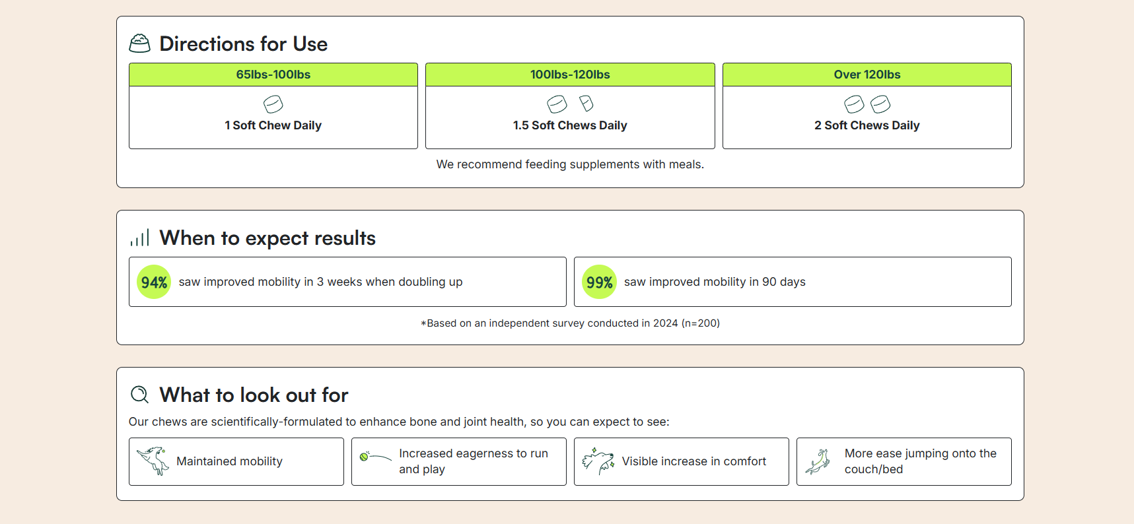Click the half chew icon under 100lbs-120lbs
Image resolution: width=1134 pixels, height=524 pixels.
(586, 104)
